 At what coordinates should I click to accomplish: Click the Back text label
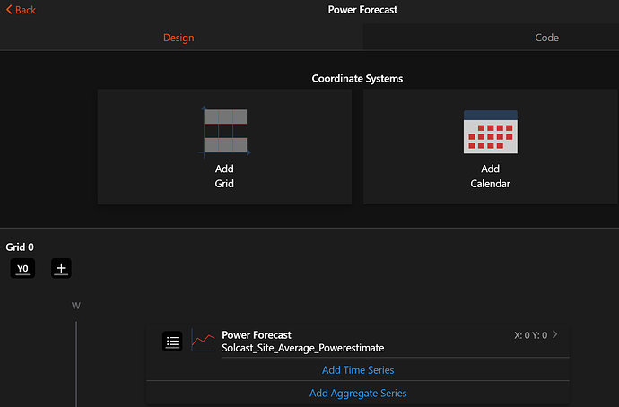click(x=26, y=10)
